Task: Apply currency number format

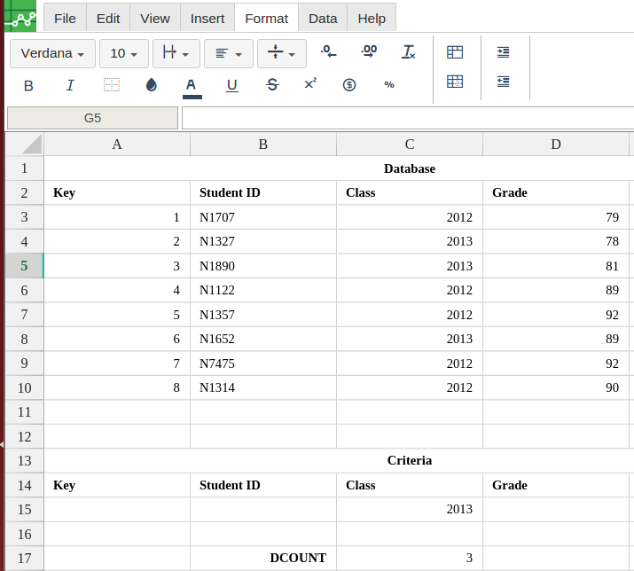Action: point(349,85)
